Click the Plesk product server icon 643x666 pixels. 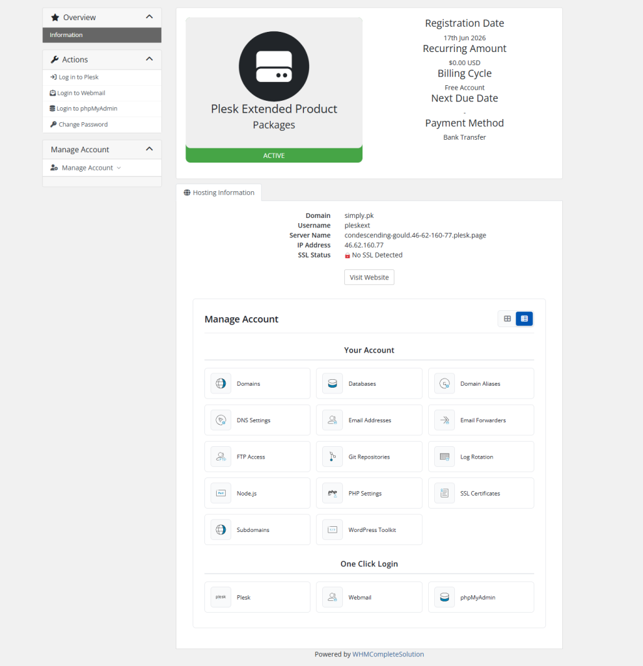click(x=274, y=66)
